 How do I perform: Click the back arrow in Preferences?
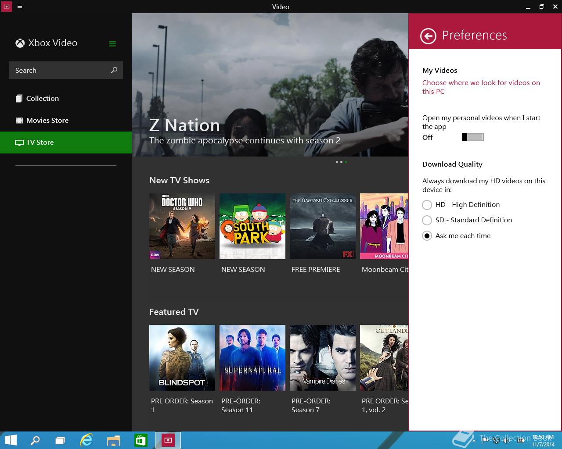pyautogui.click(x=428, y=36)
